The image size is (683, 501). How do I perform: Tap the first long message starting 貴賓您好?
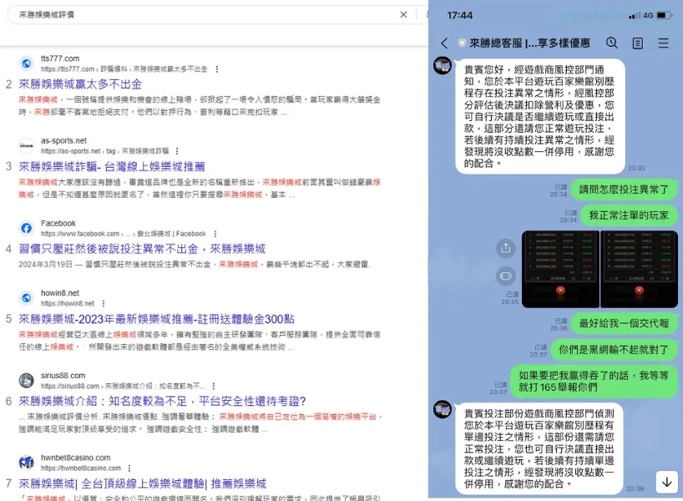click(540, 116)
